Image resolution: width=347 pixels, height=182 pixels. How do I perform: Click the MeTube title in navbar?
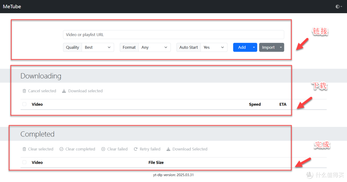pos(12,7)
